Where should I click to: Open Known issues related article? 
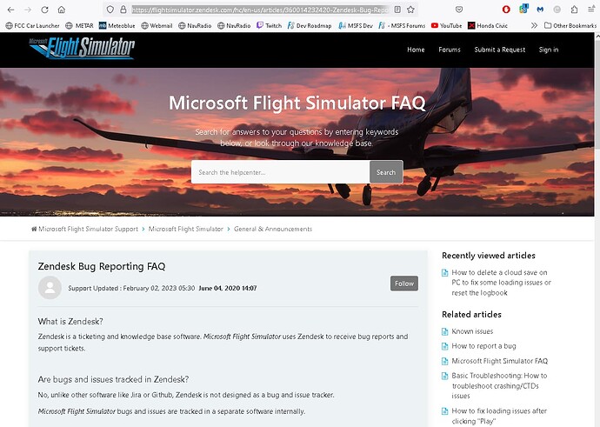[x=472, y=331]
